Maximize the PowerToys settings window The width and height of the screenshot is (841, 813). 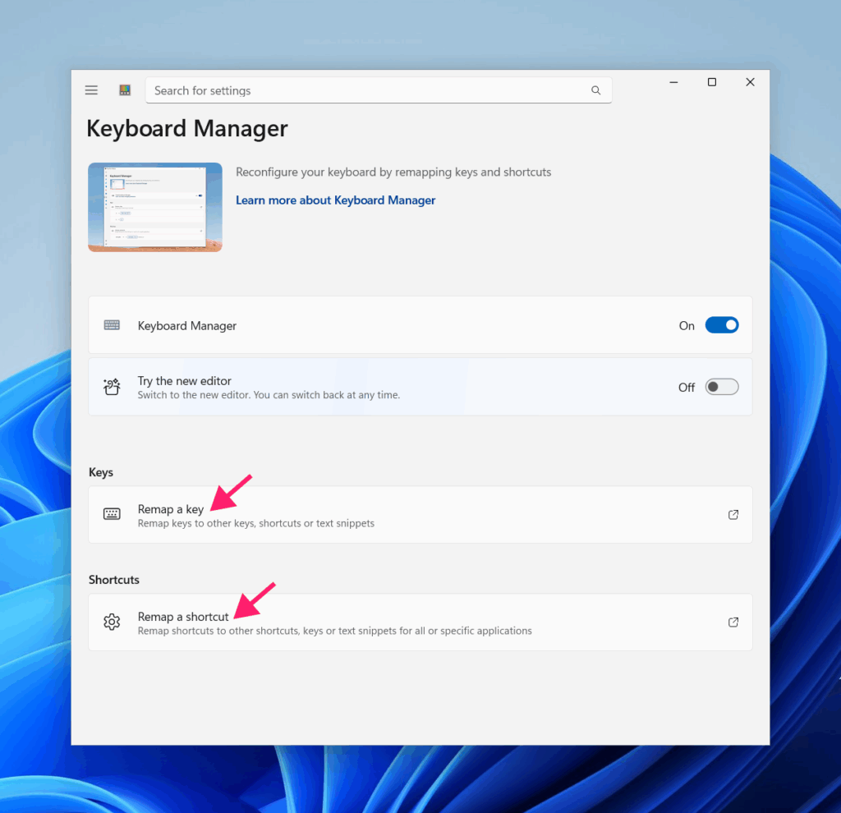712,82
